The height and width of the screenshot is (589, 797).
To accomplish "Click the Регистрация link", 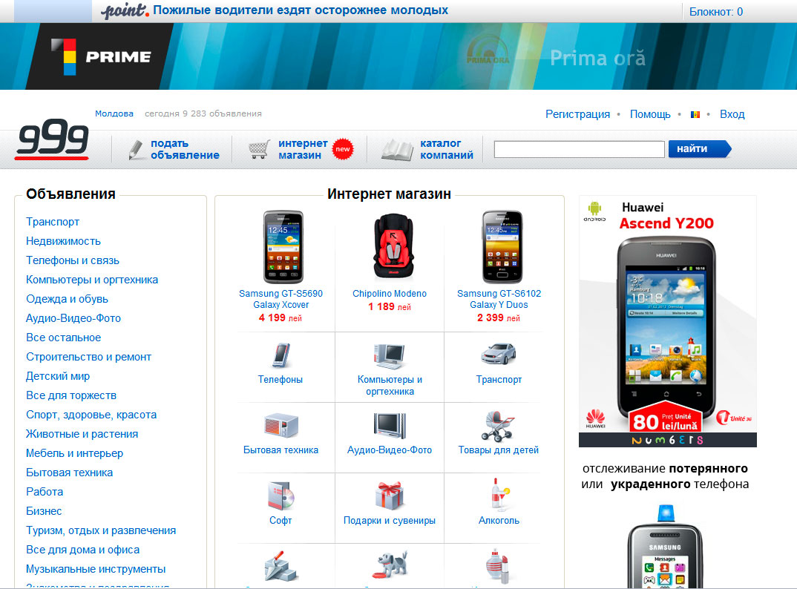I will (577, 114).
